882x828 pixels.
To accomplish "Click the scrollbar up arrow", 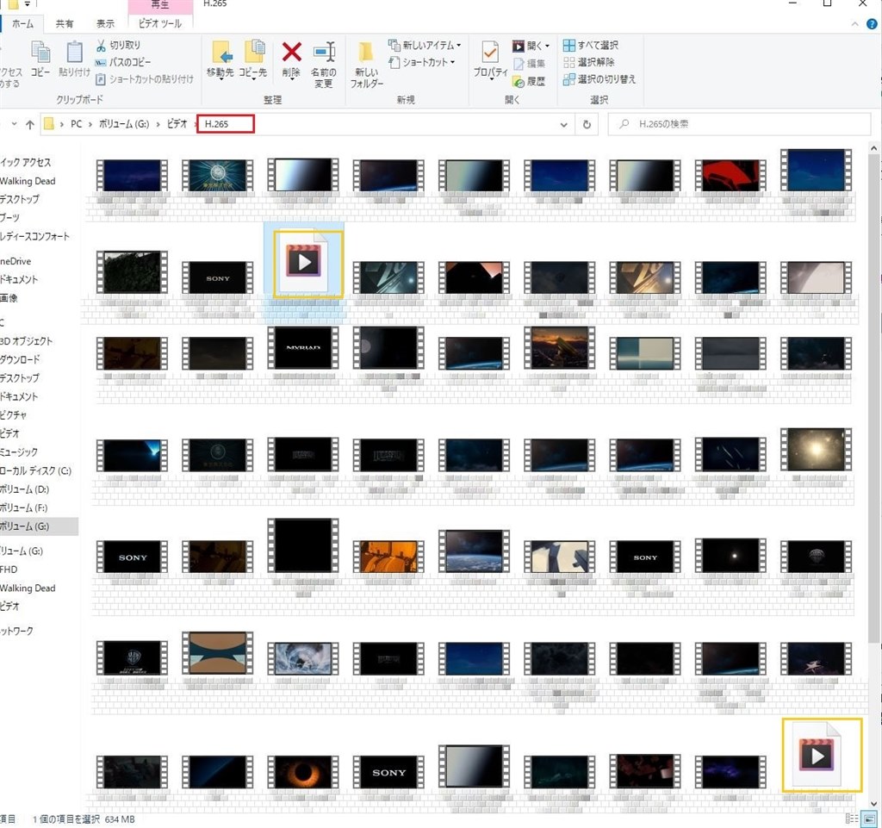I will pyautogui.click(x=873, y=148).
